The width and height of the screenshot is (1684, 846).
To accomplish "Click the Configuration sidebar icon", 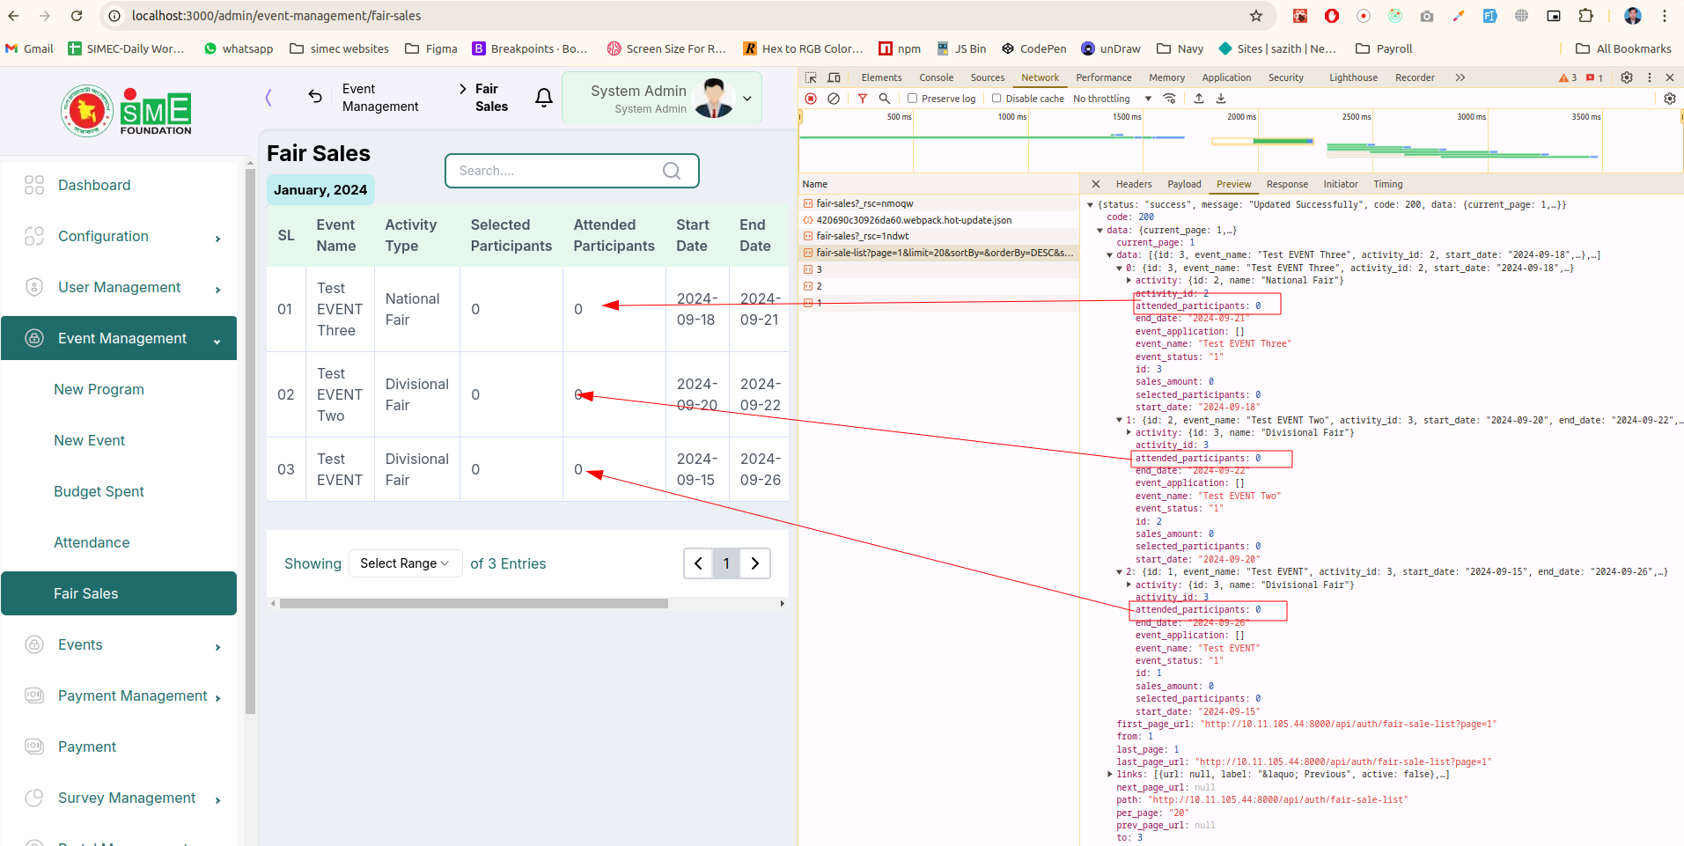I will [x=34, y=236].
